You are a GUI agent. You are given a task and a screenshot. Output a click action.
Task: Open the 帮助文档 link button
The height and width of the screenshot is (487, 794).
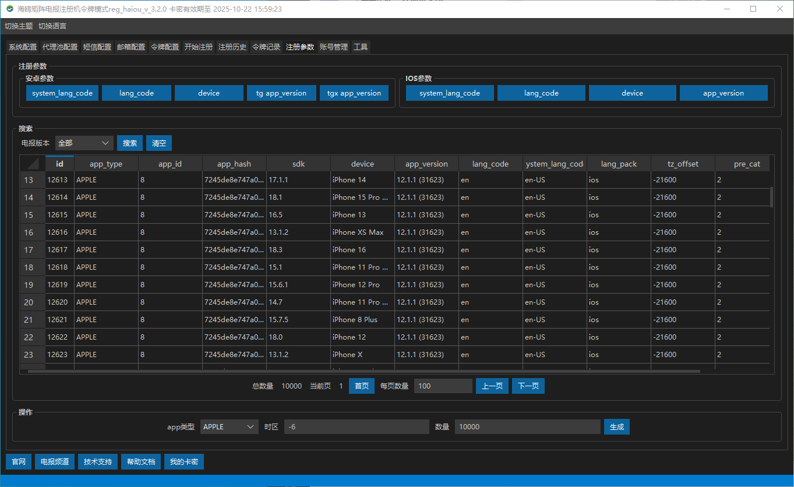[140, 462]
